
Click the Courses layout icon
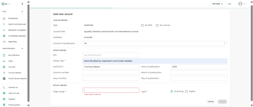[4, 67]
